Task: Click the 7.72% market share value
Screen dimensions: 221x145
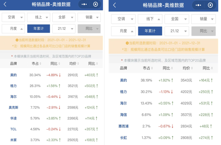Action: 35,108
